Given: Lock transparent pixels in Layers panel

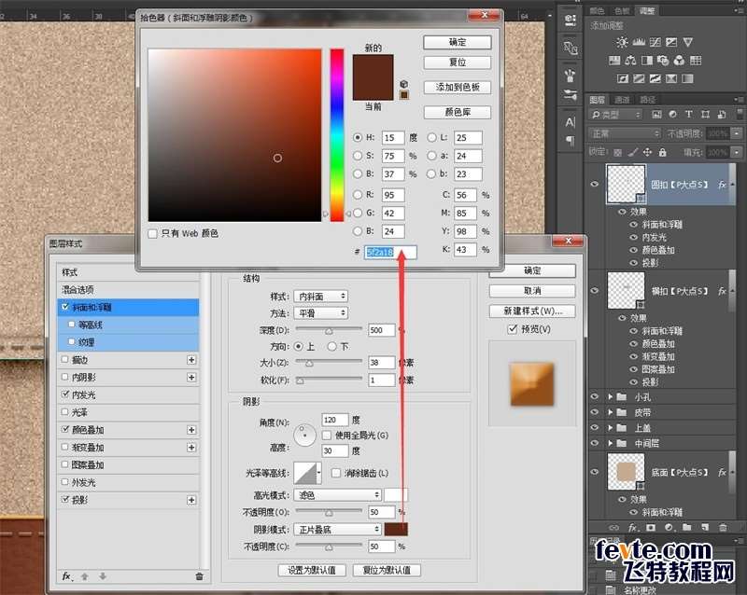Looking at the screenshot, I should (617, 153).
